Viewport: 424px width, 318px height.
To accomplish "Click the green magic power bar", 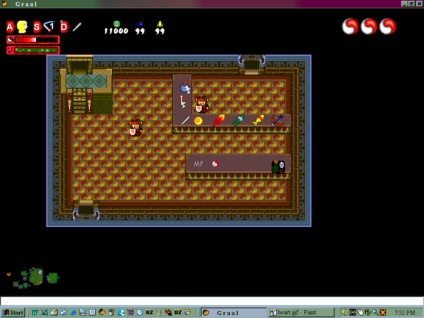I will (33, 50).
